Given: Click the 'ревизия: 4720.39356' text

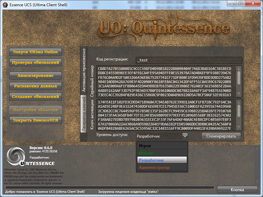Looking at the screenshot, I should pyautogui.click(x=43, y=151).
